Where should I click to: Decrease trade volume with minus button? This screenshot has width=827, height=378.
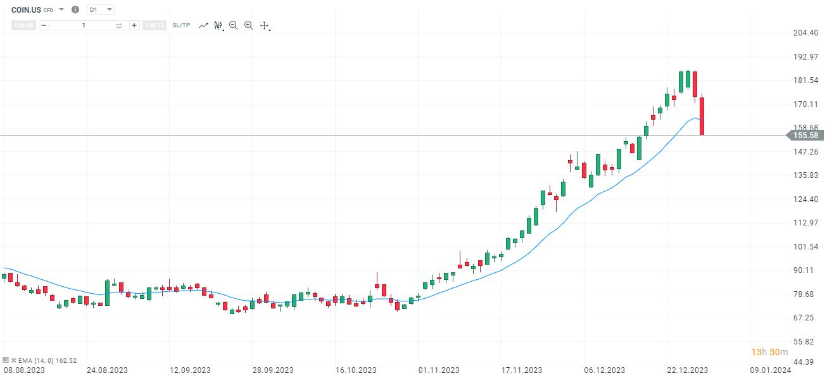[x=44, y=25]
